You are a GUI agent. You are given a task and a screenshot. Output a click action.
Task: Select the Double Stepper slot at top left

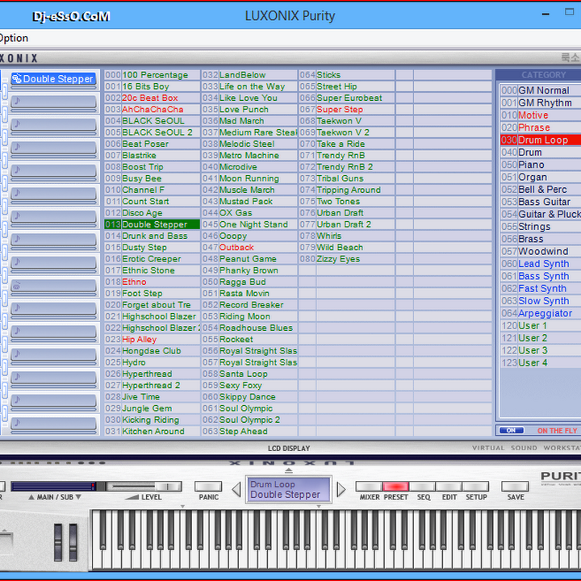coord(54,79)
